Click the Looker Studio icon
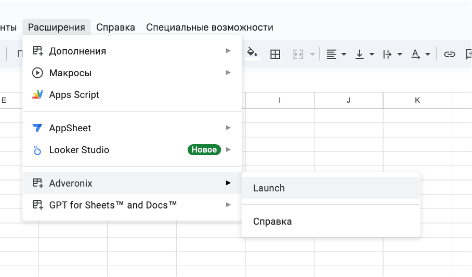The height and width of the screenshot is (277, 472). 37,150
